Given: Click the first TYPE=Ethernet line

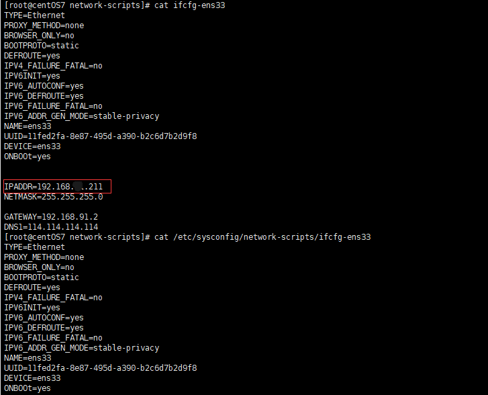Looking at the screenshot, I should [x=34, y=15].
